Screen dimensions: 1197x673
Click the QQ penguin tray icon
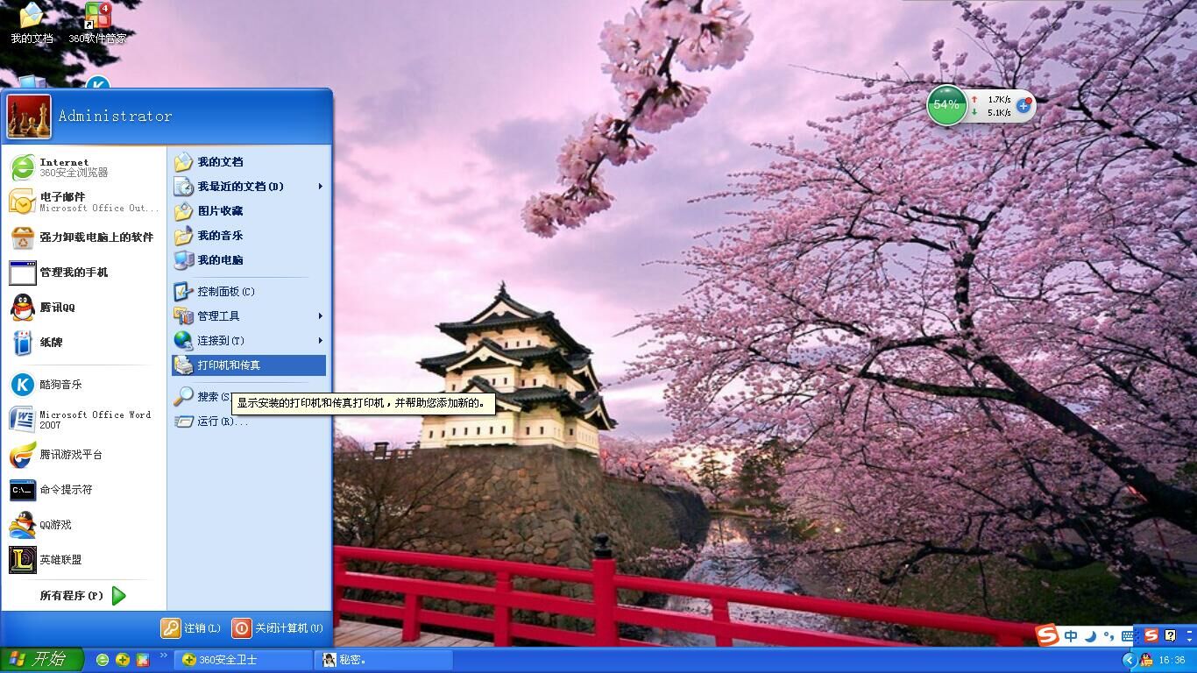[1146, 660]
